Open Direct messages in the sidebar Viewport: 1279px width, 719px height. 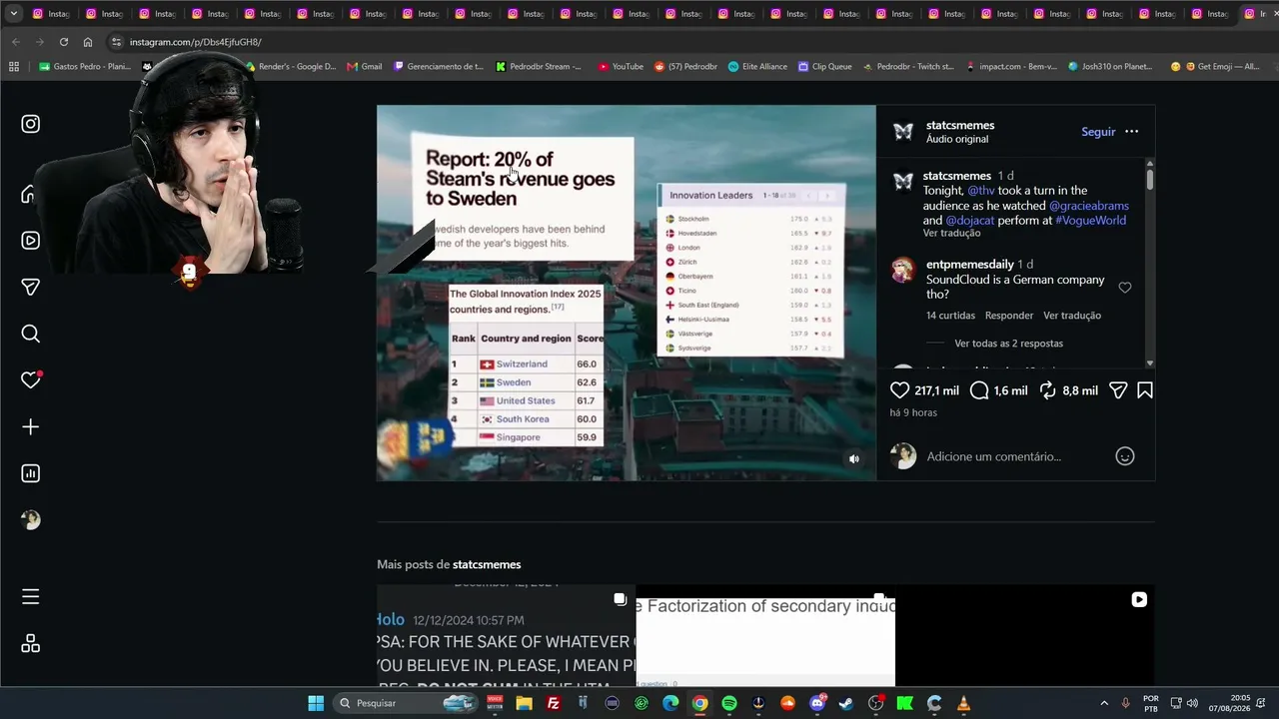click(31, 288)
